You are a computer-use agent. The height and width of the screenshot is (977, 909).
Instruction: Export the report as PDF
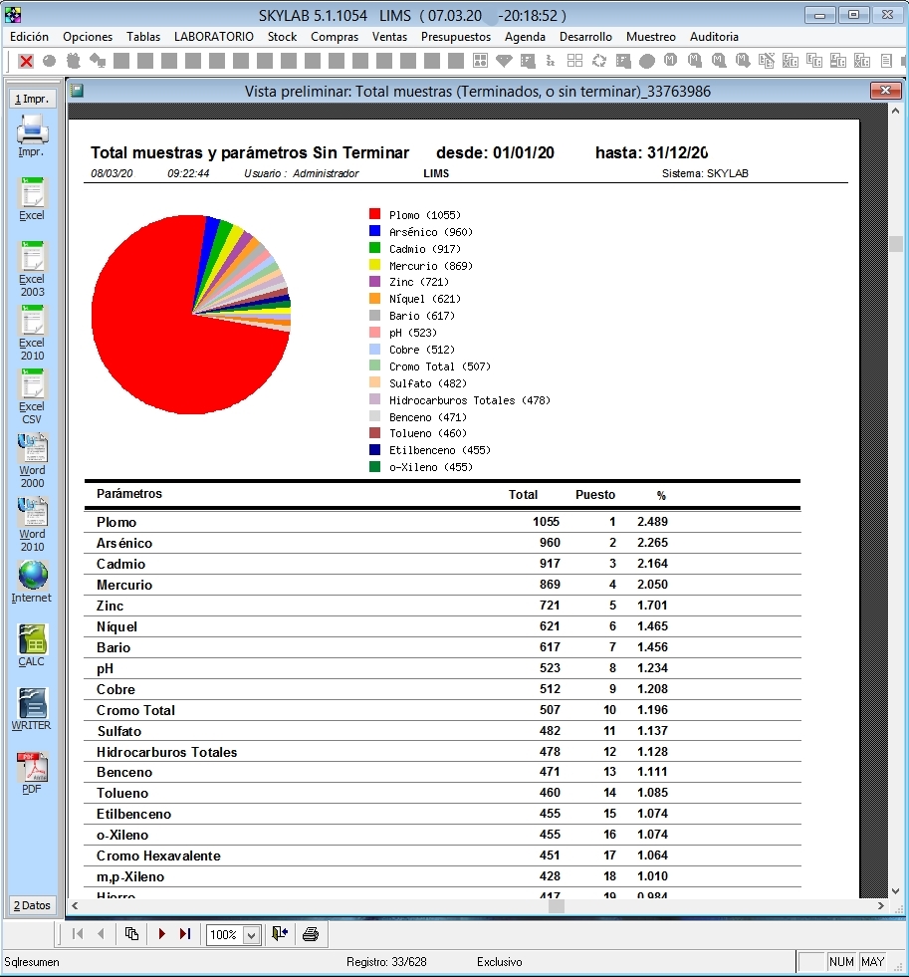[32, 771]
